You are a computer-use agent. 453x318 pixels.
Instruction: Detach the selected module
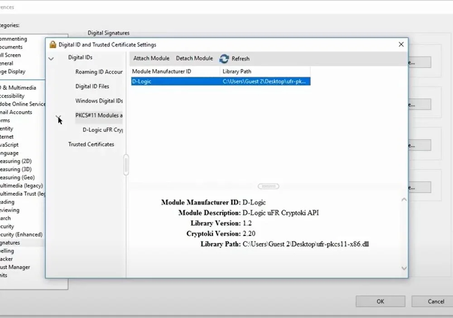click(x=194, y=58)
